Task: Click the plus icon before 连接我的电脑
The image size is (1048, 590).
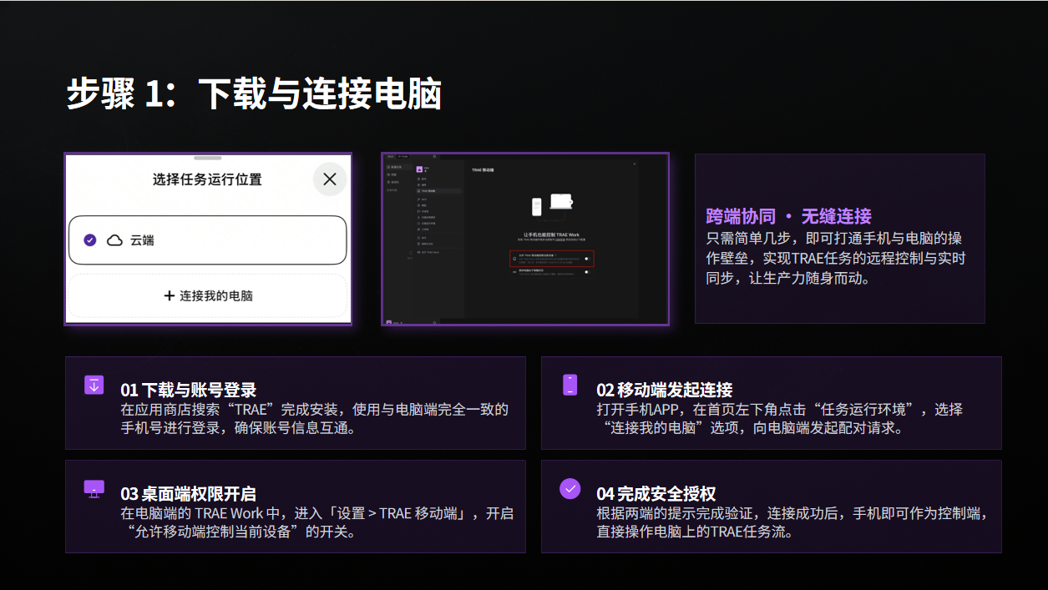Action: 170,295
